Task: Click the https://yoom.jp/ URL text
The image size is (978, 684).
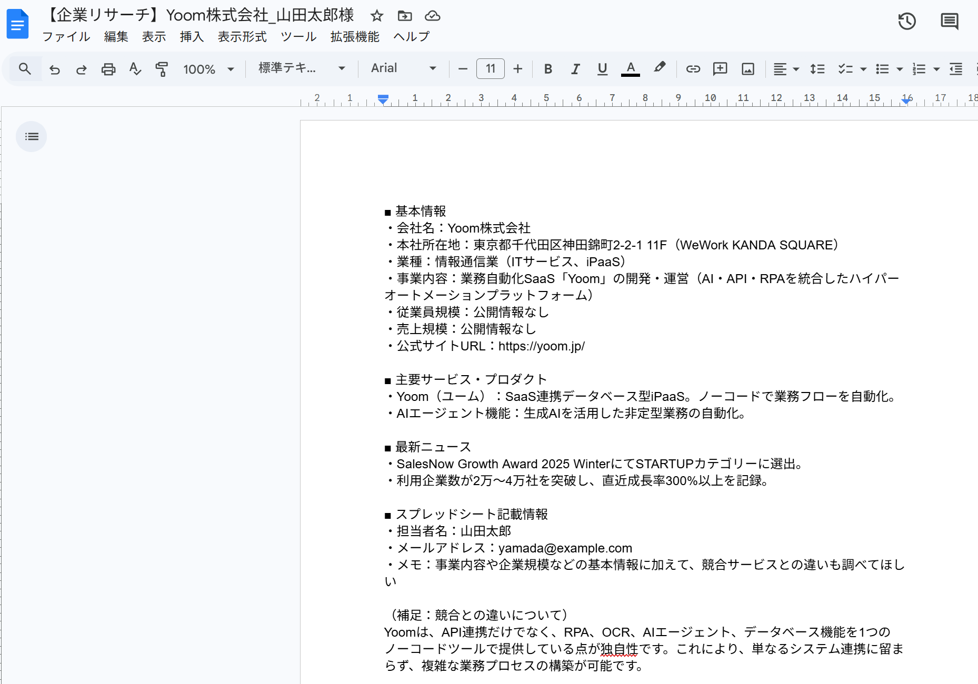Action: pos(542,346)
